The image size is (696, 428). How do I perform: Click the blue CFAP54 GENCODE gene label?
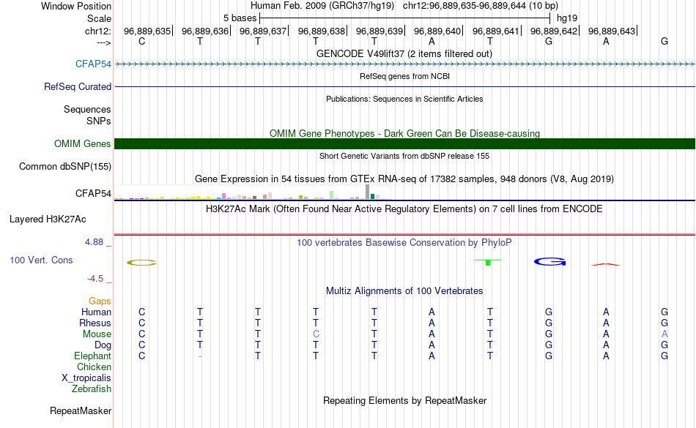click(93, 64)
